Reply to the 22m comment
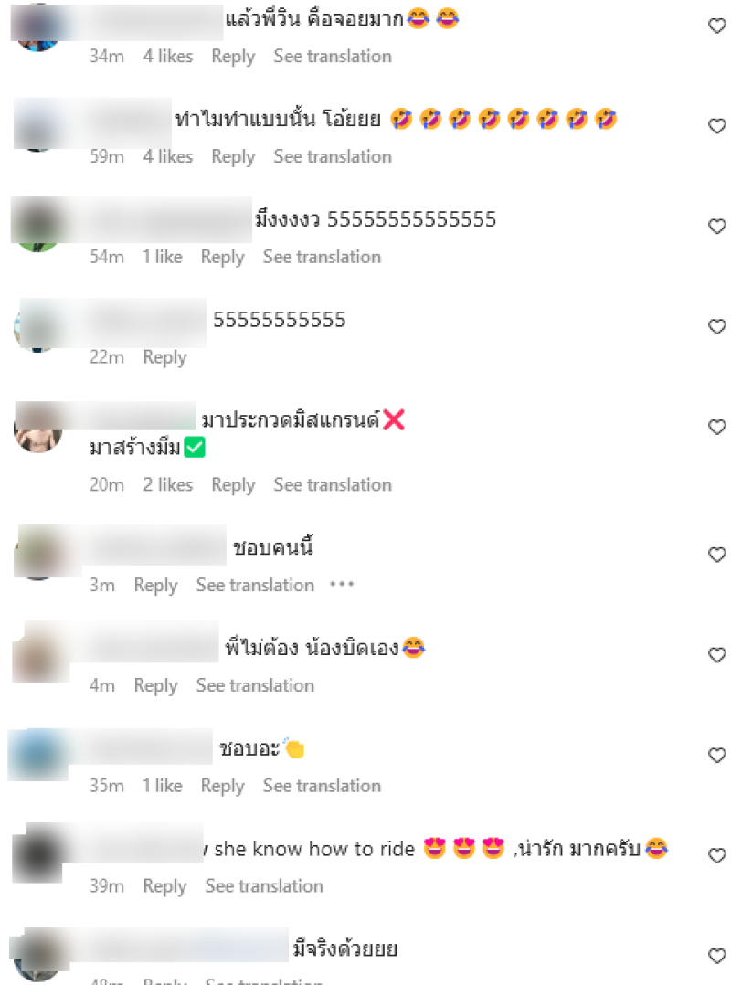This screenshot has width=731, height=985. pos(164,357)
